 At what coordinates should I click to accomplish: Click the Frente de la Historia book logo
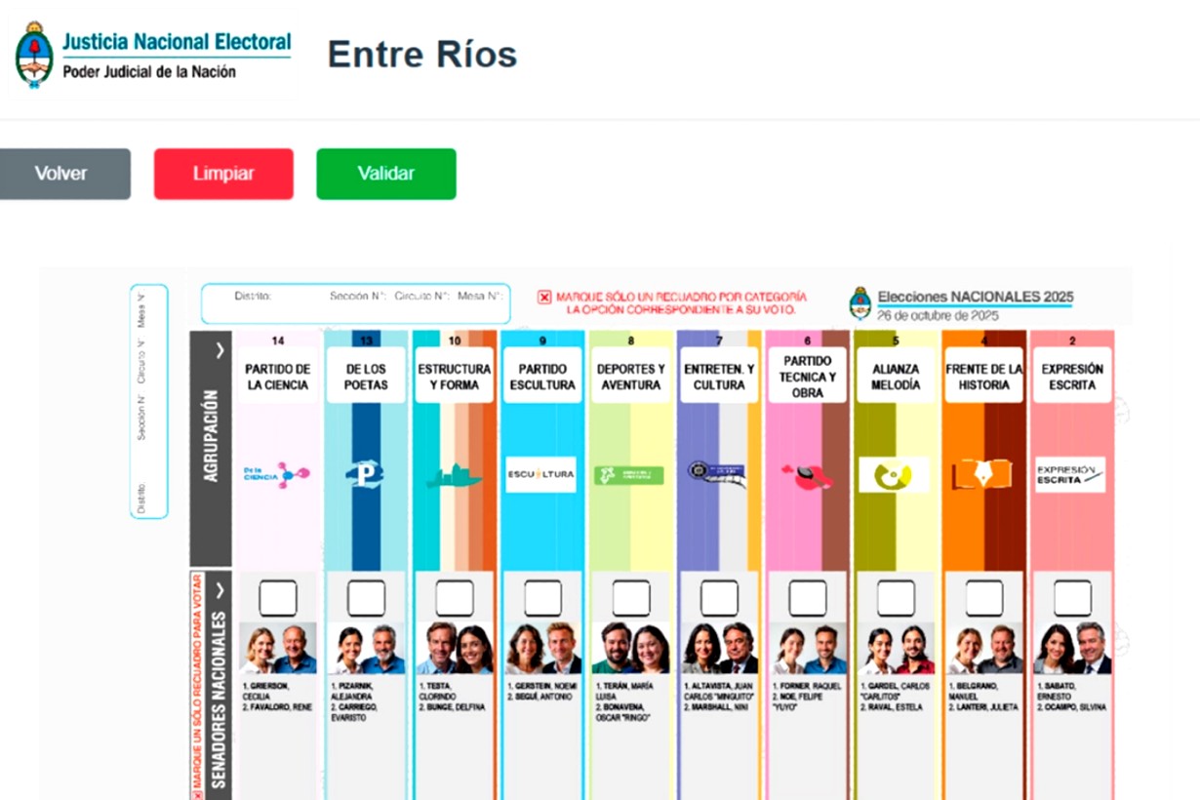tap(982, 475)
